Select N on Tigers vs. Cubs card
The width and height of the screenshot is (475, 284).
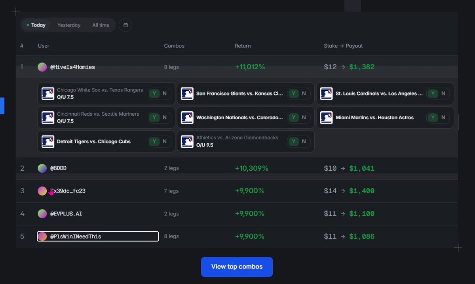coord(165,141)
